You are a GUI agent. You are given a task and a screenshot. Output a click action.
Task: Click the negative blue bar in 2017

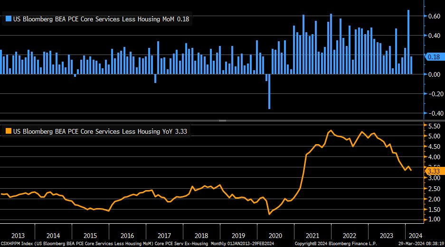click(155, 78)
